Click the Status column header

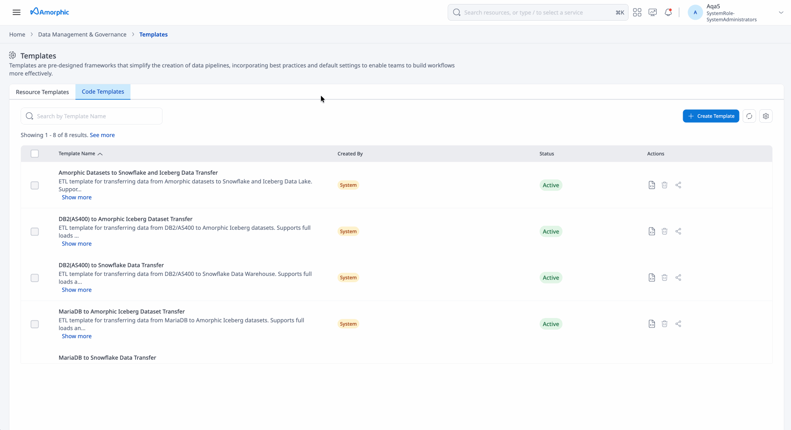(x=547, y=154)
